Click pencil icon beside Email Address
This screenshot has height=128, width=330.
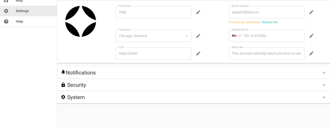311,12
